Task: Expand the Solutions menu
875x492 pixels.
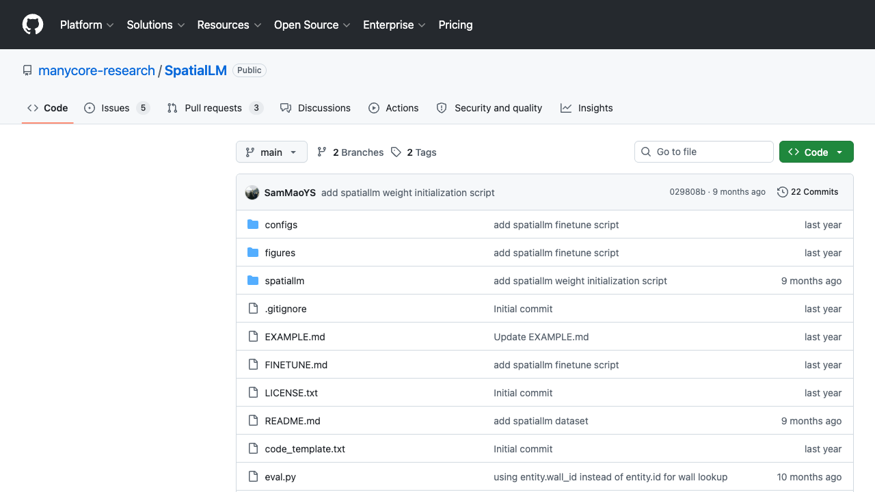Action: 156,25
